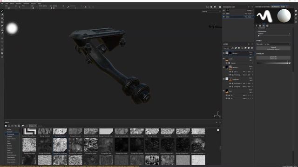Open the Window menu
The height and width of the screenshot is (167, 298).
pyautogui.click(x=19, y=4)
